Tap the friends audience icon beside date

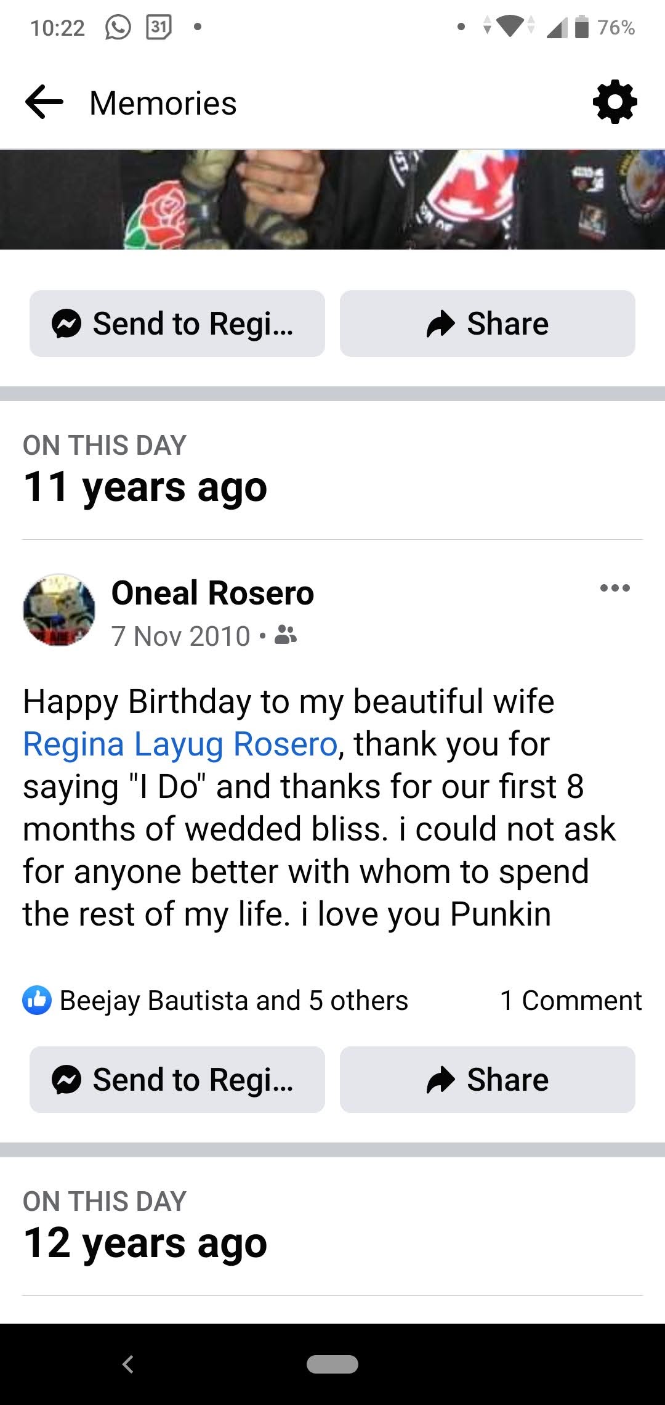click(x=285, y=635)
